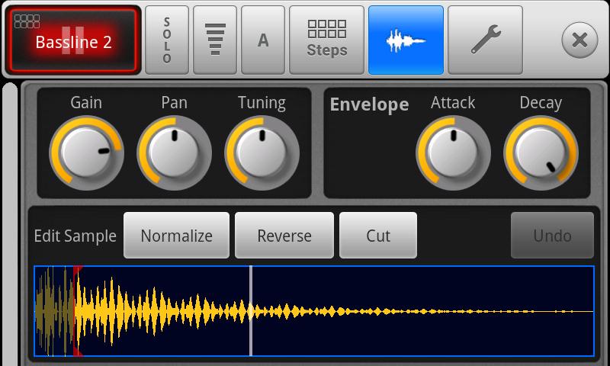Screen dimensions: 610x366
Task: Cut the selected sample region
Action: 378,236
